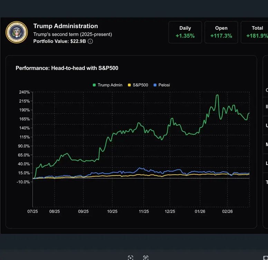Select the Daily +1.35% stat card
Viewport: 268px width, 260px height.
(185, 32)
